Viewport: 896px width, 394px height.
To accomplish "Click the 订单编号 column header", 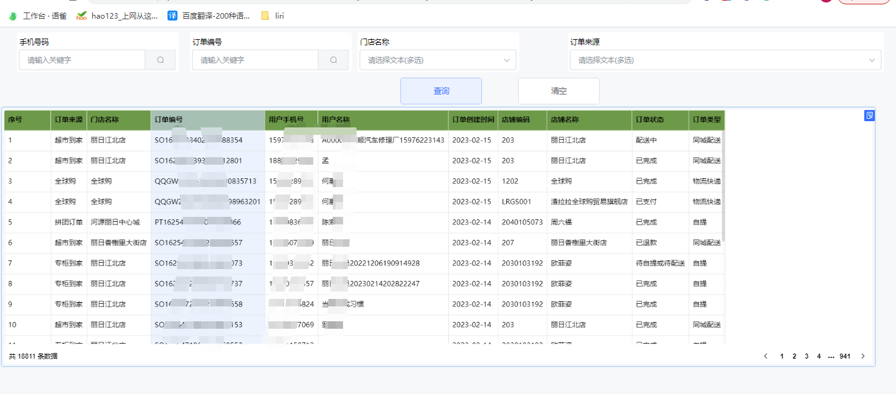I will [208, 120].
